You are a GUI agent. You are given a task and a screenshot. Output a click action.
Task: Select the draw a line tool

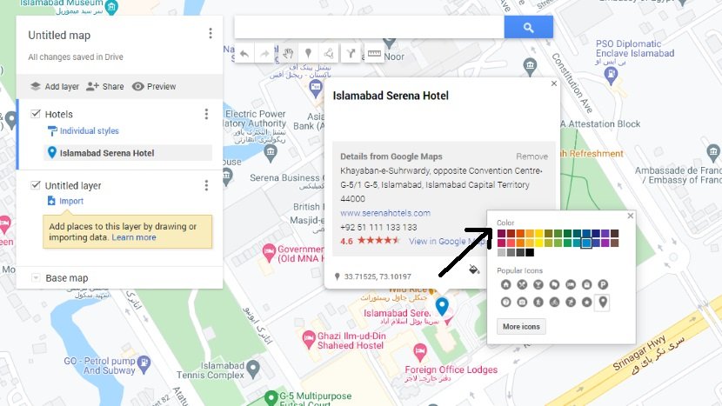pyautogui.click(x=329, y=54)
